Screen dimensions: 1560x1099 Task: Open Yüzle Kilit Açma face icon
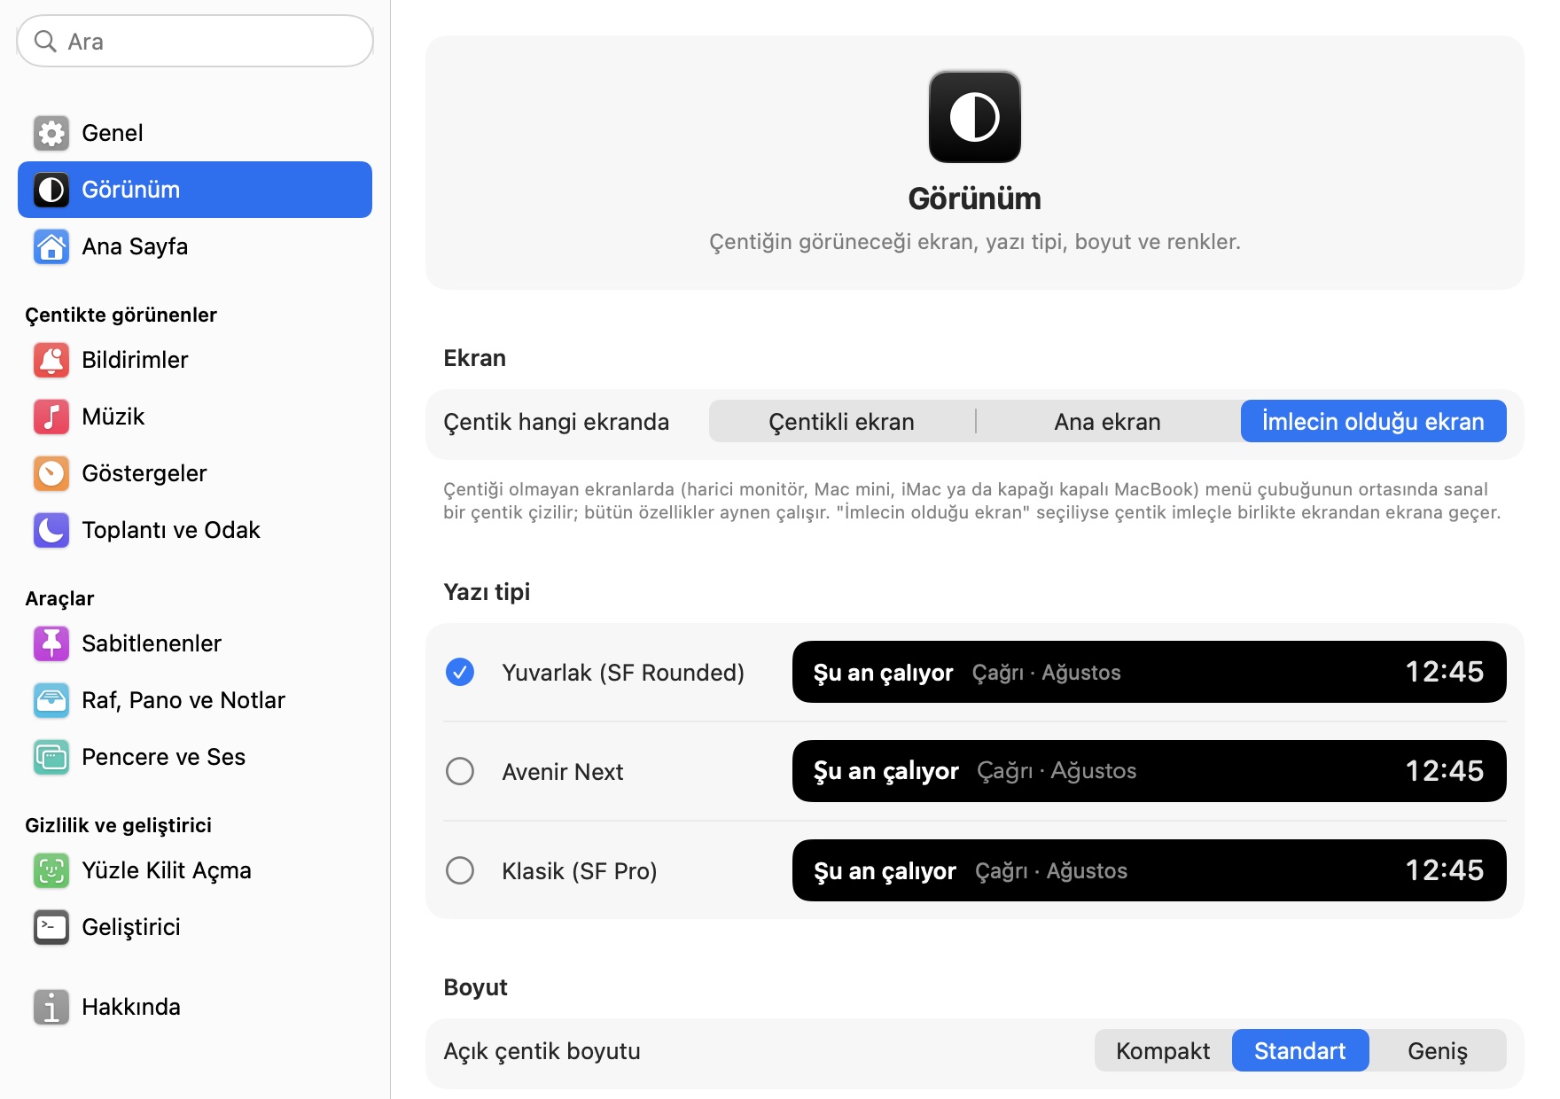pyautogui.click(x=51, y=870)
